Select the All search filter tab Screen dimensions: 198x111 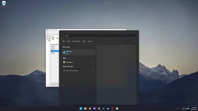[x=63, y=41]
